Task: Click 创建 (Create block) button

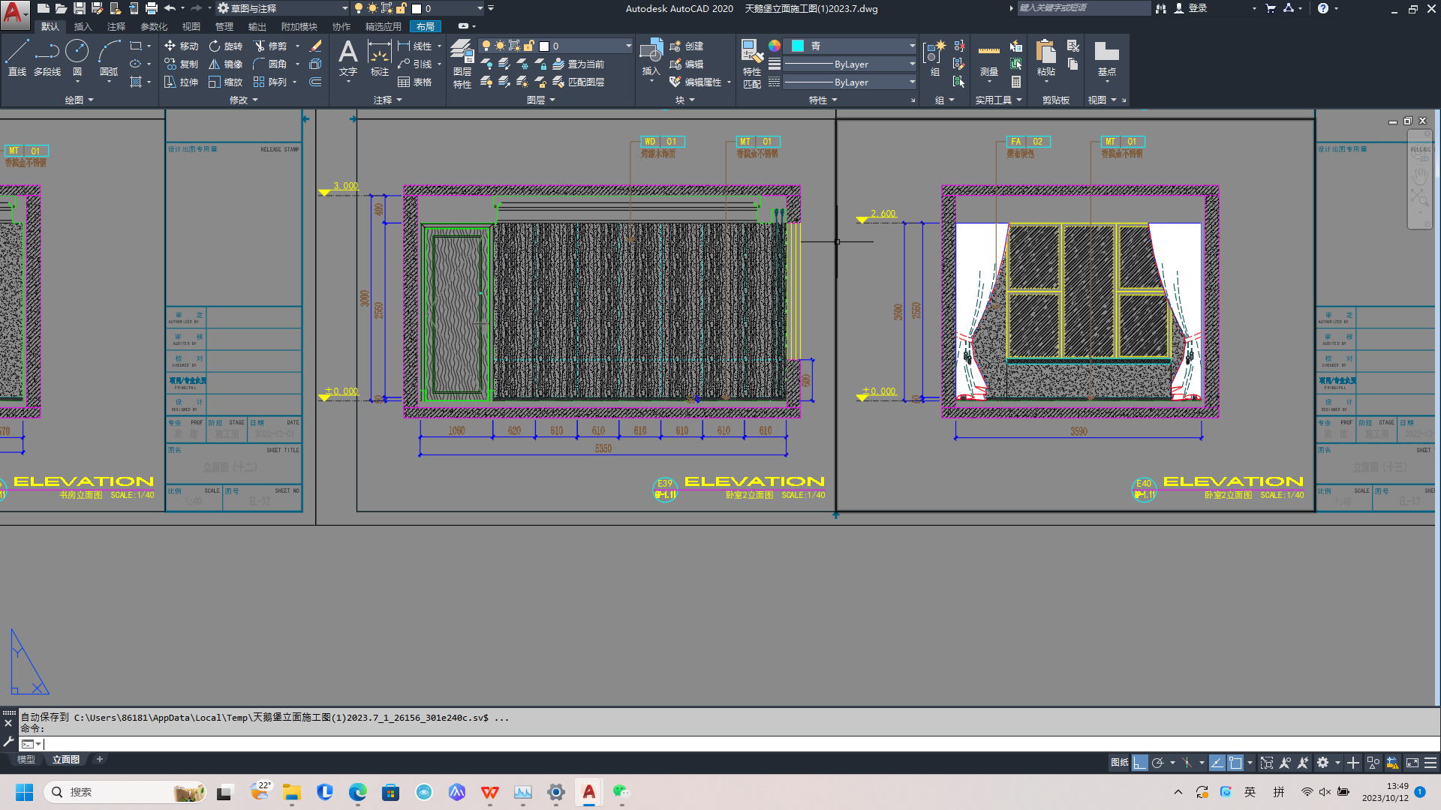Action: [x=686, y=46]
